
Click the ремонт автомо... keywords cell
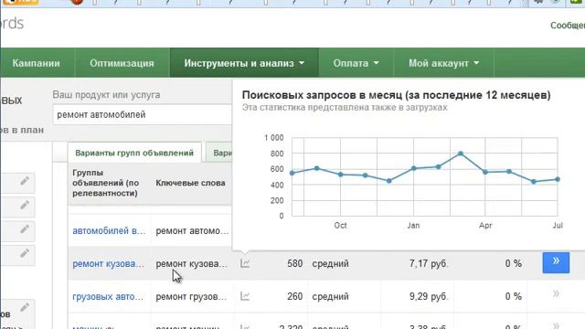click(x=192, y=231)
